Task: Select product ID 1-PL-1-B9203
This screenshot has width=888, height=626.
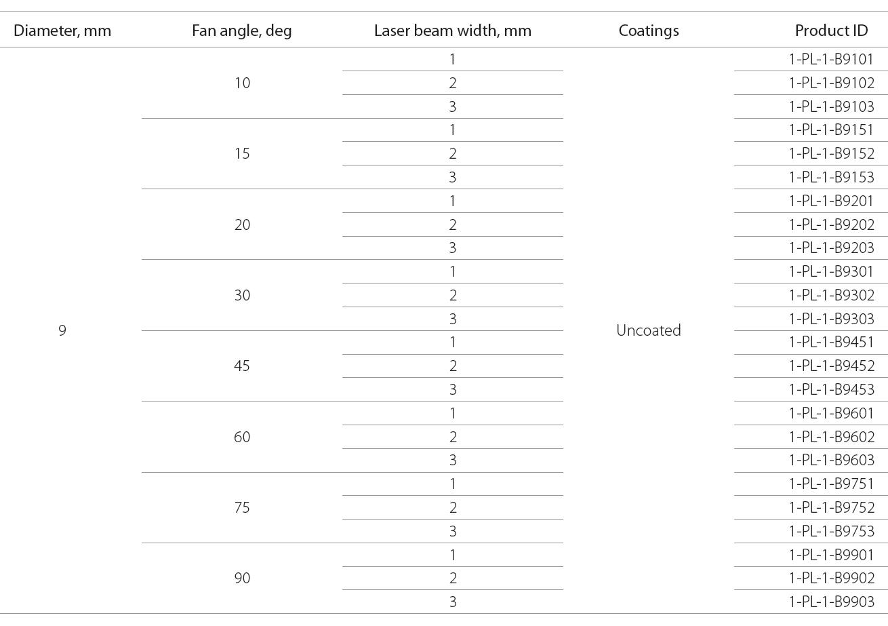Action: point(832,248)
